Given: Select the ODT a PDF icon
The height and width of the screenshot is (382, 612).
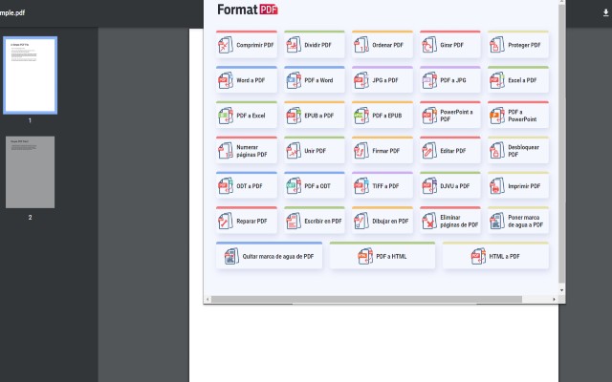Looking at the screenshot, I should 226,186.
